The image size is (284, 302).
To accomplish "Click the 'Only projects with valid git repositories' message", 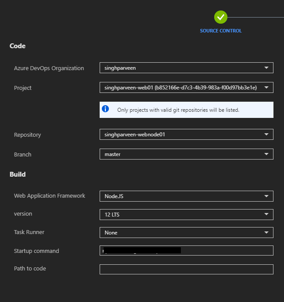I will tap(178, 110).
